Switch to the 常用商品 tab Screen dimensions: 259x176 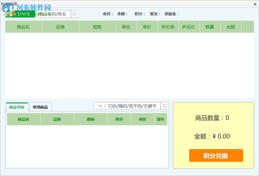[40, 107]
